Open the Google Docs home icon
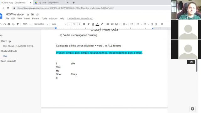Image resolution: width=201 pixels, height=113 pixels. click(1, 16)
